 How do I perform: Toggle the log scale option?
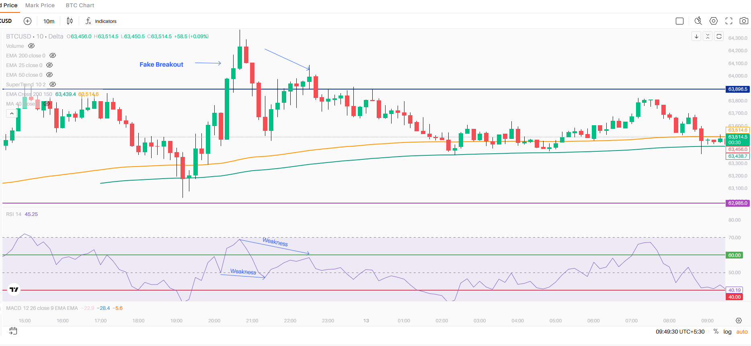coord(727,332)
